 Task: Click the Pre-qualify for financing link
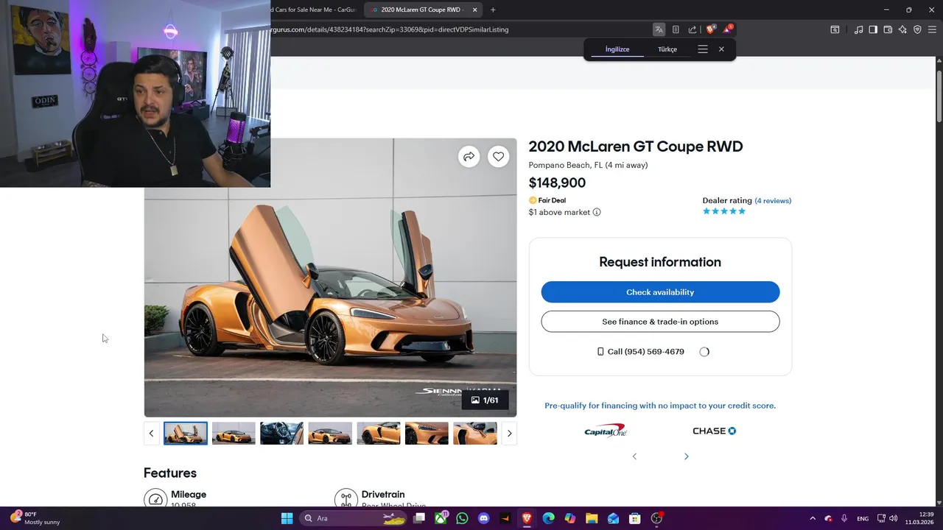coord(660,406)
